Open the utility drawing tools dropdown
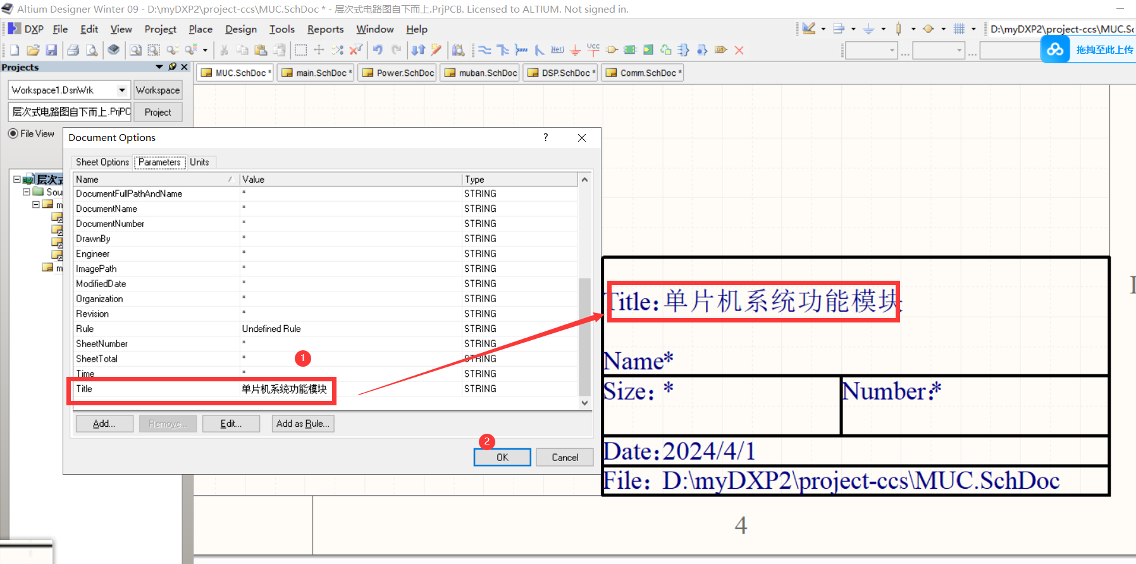This screenshot has width=1136, height=564. click(823, 29)
